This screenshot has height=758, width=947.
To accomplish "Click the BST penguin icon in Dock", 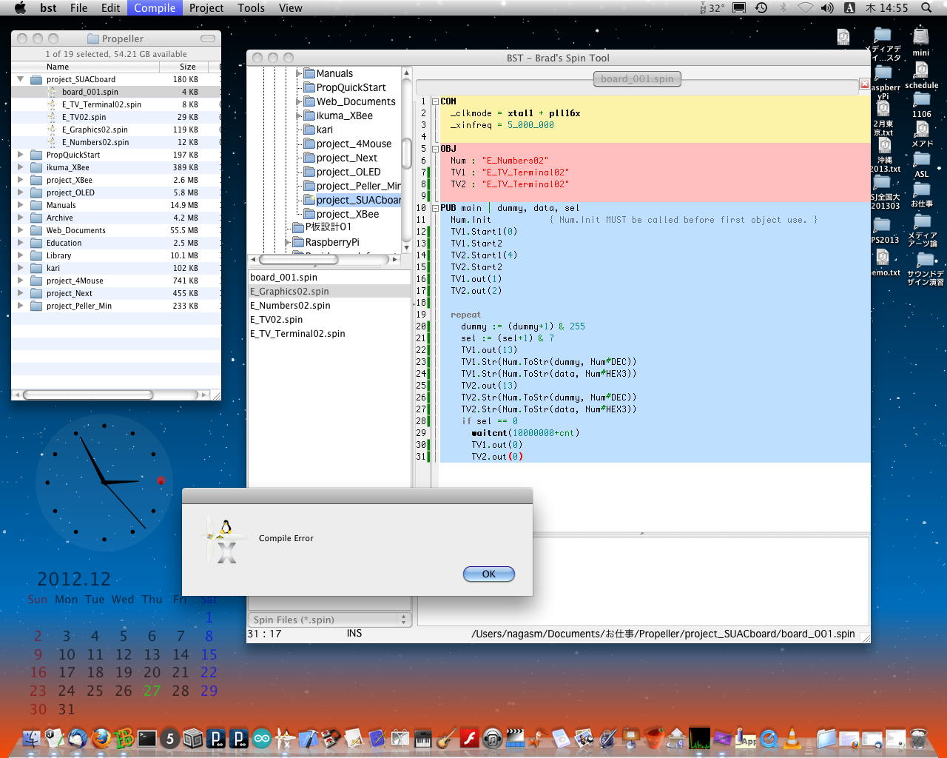I will pyautogui.click(x=285, y=738).
